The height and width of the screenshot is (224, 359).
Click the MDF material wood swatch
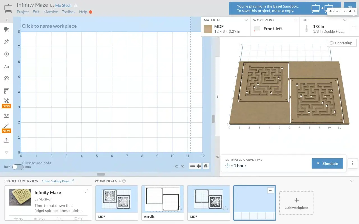click(208, 29)
